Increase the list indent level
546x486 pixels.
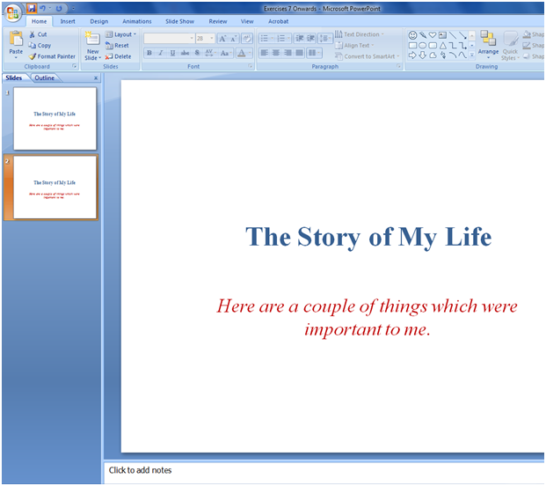310,39
